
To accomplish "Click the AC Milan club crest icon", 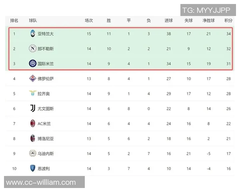I will point(32,124).
